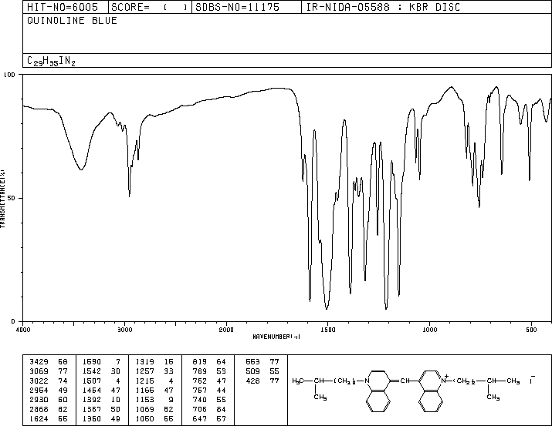552x426 pixels.
Task: Click the 2000 x-axis tick label
Action: (x=226, y=330)
